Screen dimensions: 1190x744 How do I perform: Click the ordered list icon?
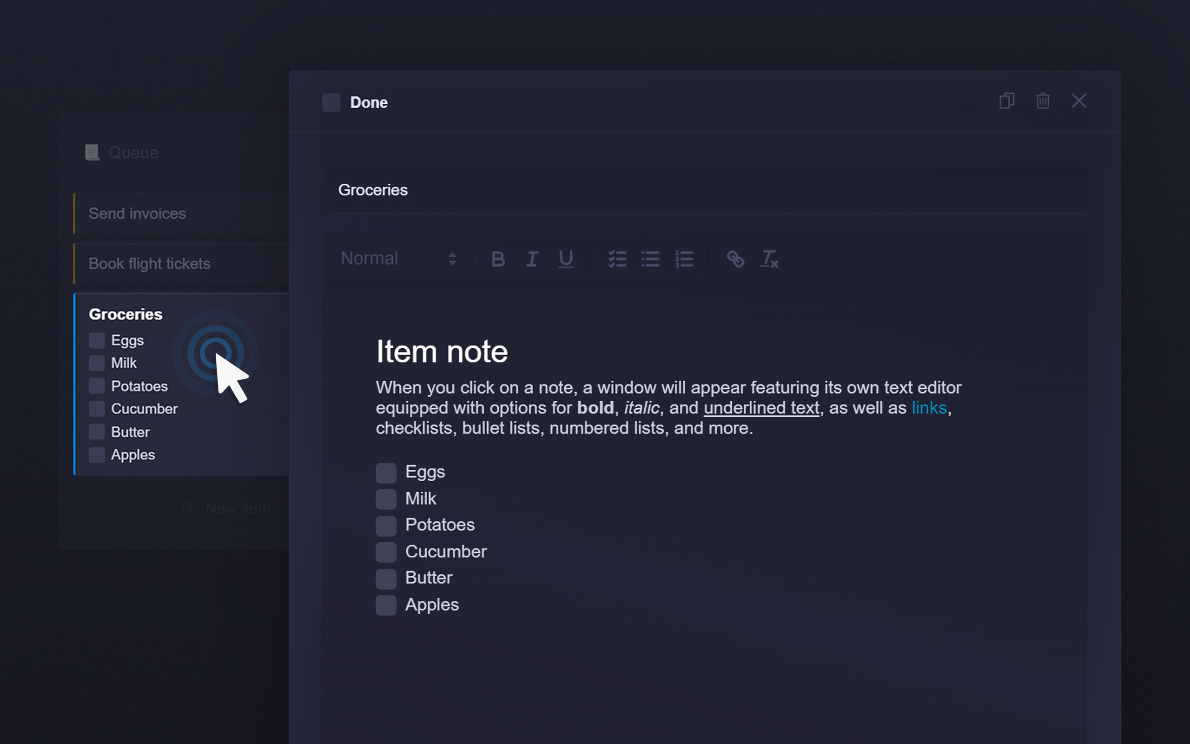[685, 257]
